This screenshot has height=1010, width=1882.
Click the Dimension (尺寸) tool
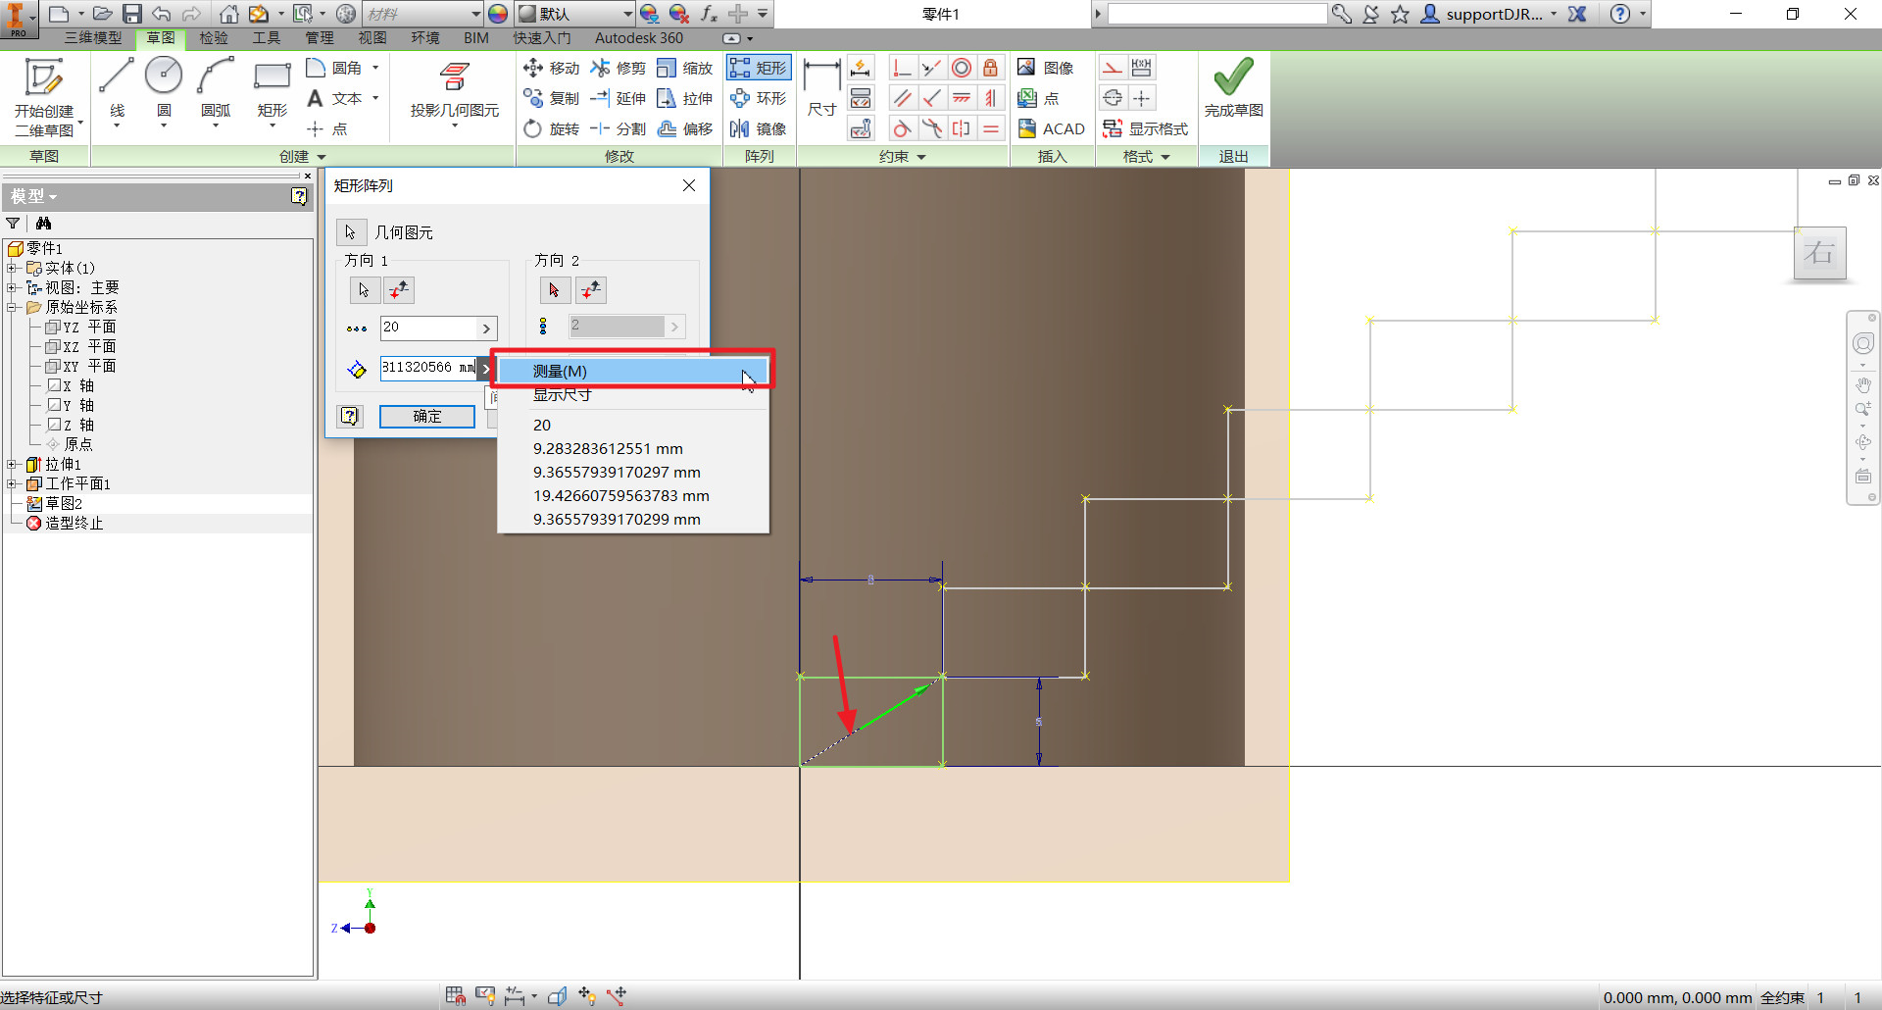click(x=821, y=88)
